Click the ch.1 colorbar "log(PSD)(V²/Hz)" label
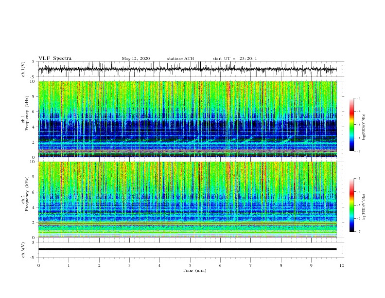Viewport: 385px width, 298px height. pos(364,127)
